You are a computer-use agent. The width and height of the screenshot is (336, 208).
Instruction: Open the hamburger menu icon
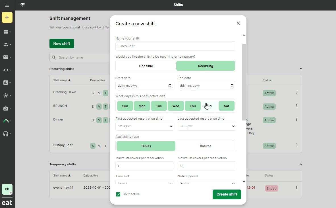(7, 5)
